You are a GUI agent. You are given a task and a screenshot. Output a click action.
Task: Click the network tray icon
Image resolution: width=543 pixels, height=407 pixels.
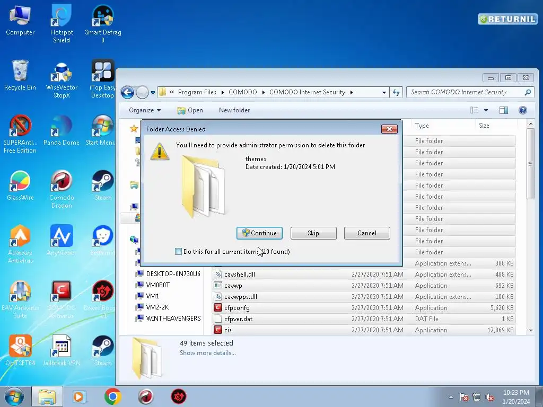(477, 397)
